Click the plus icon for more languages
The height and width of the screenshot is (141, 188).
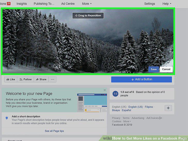coord(168,108)
